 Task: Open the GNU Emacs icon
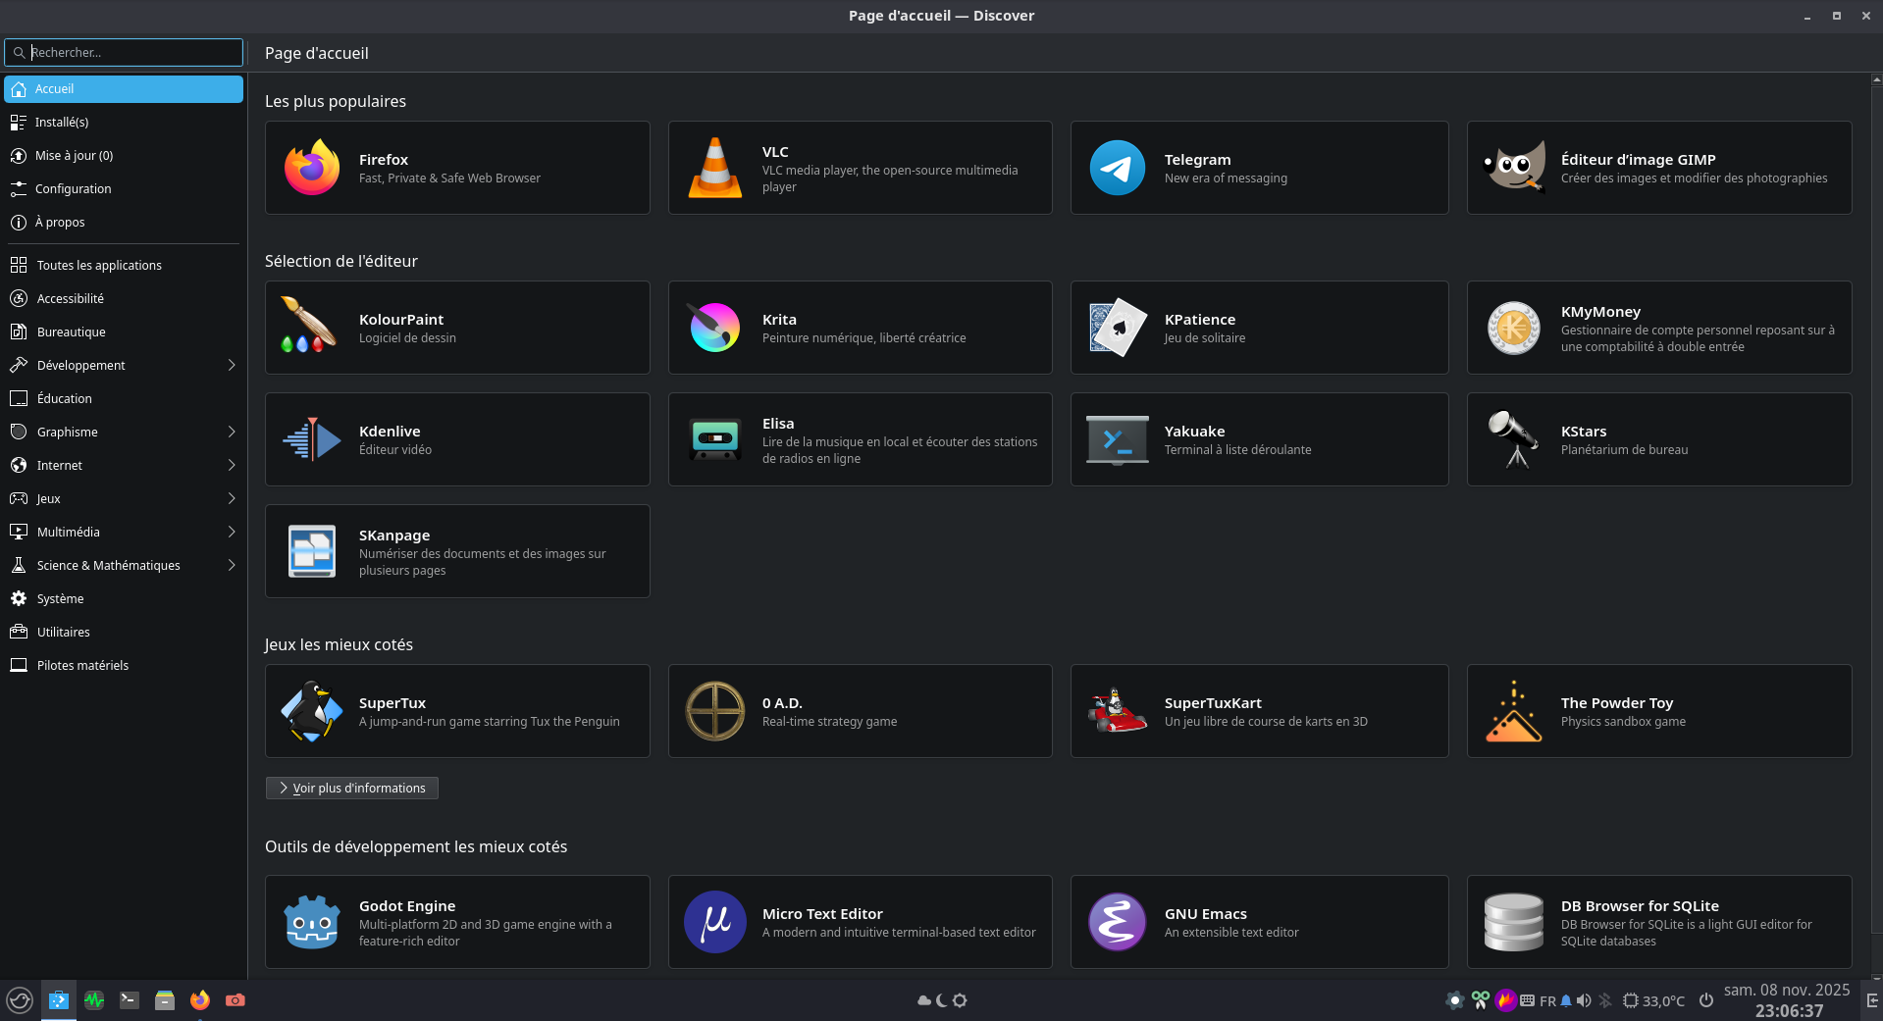coord(1117,922)
